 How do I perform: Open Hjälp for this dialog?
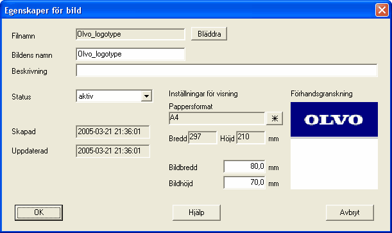tap(196, 212)
